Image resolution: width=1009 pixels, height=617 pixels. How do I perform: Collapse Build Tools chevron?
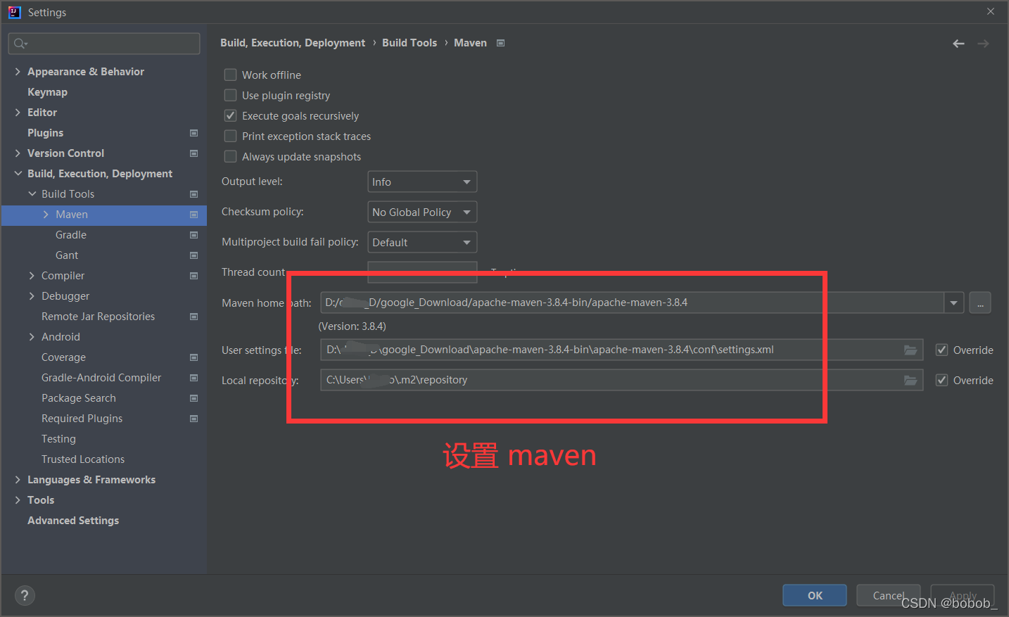(x=32, y=194)
